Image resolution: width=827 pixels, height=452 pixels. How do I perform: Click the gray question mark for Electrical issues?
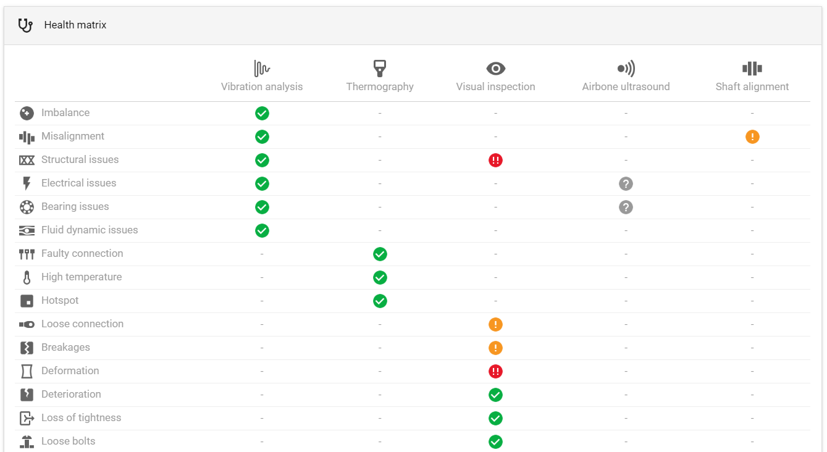pos(626,183)
